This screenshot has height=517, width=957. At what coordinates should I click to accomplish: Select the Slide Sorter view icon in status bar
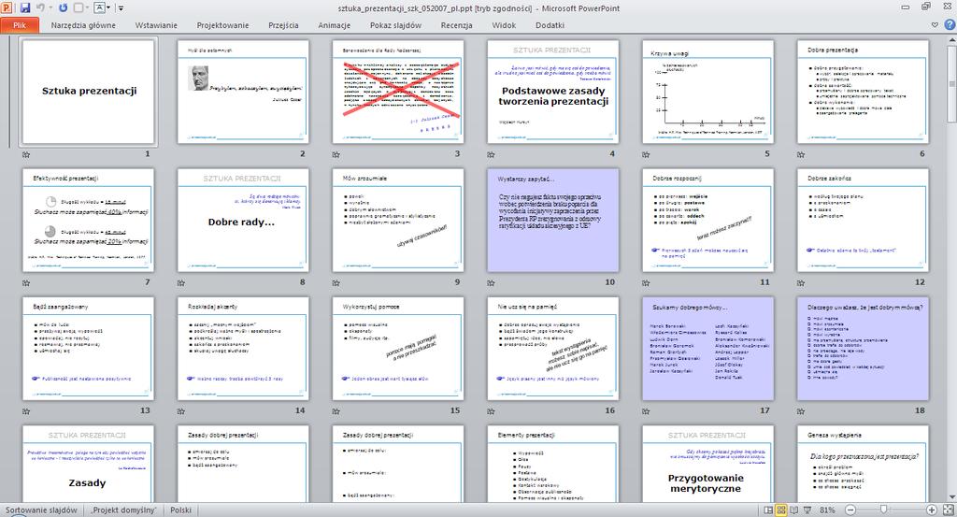tap(781, 510)
